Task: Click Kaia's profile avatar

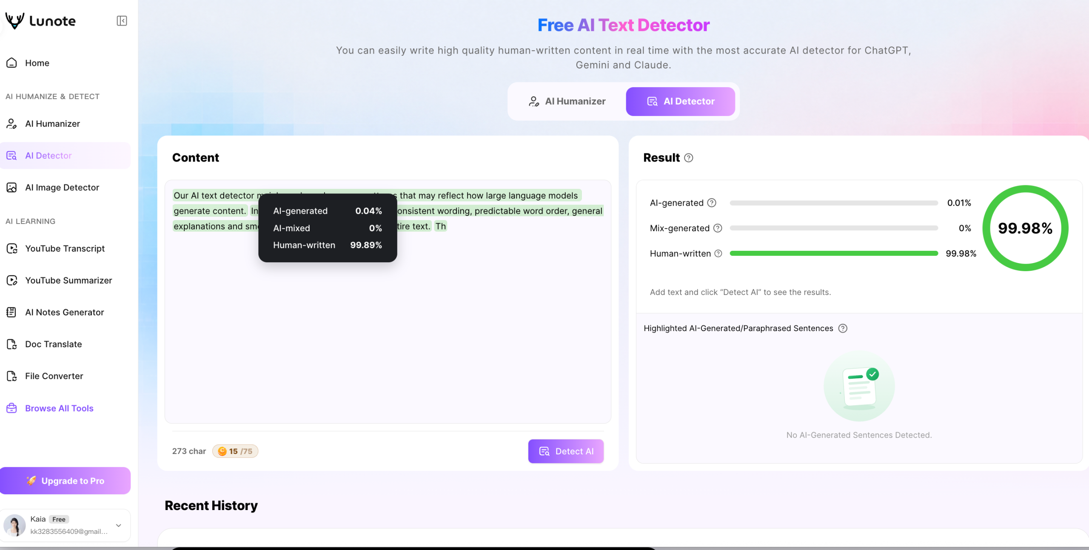Action: coord(15,525)
